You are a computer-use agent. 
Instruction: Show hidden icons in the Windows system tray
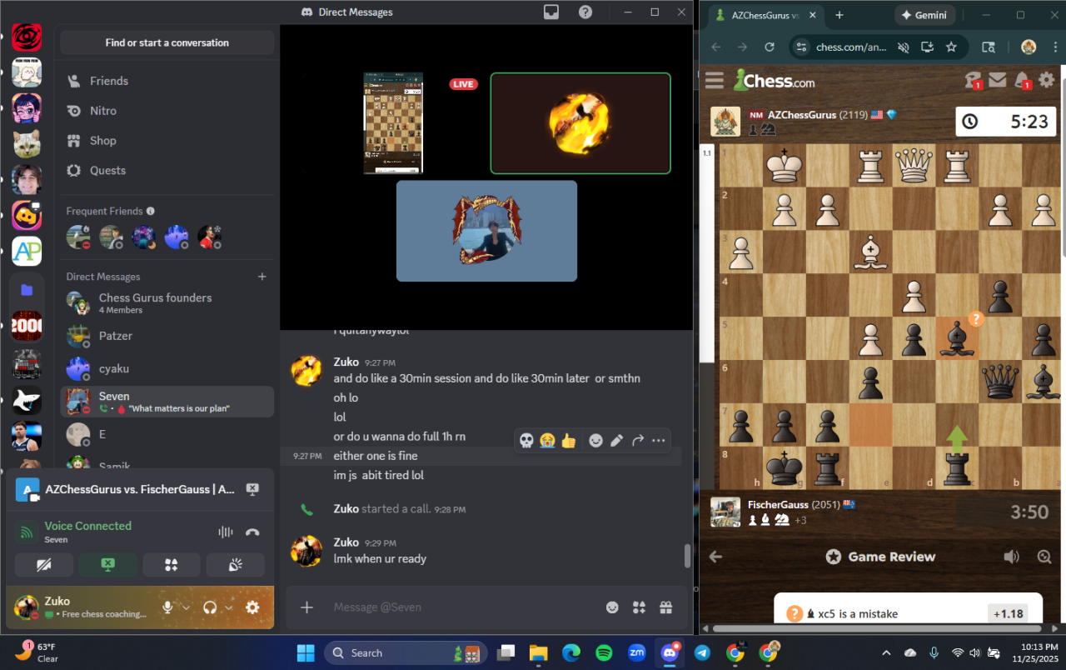click(x=886, y=653)
